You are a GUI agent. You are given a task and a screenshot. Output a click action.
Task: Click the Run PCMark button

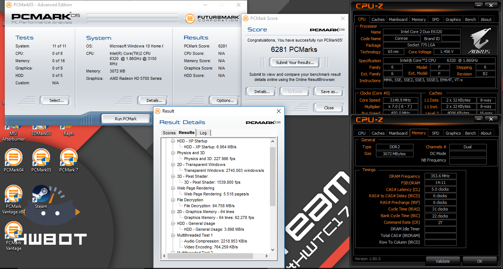pyautogui.click(x=126, y=119)
